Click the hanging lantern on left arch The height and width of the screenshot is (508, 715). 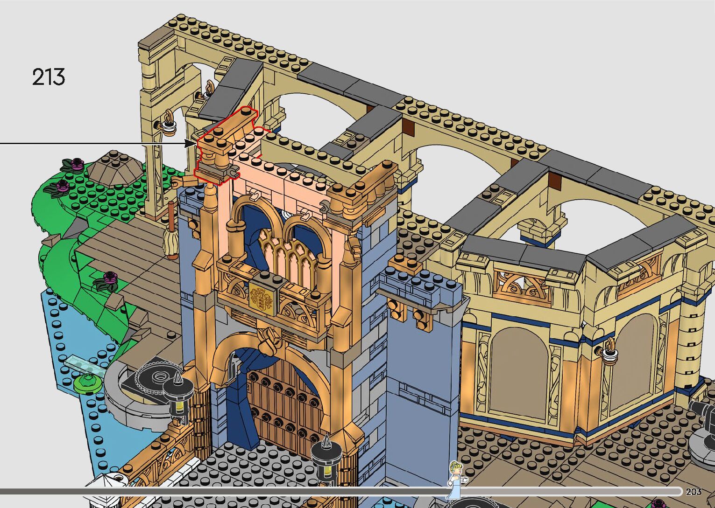pos(167,124)
